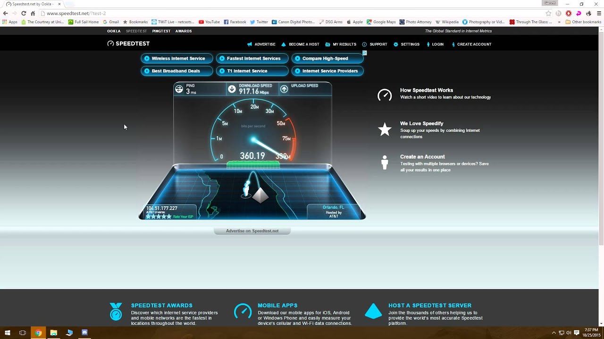
Task: Open the Speedtest Awards footer heading
Action: point(162,306)
